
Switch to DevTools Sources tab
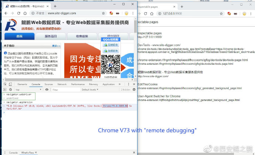[x=49, y=84]
